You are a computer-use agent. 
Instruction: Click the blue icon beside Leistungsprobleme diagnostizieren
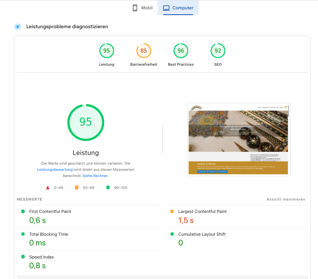click(x=17, y=27)
